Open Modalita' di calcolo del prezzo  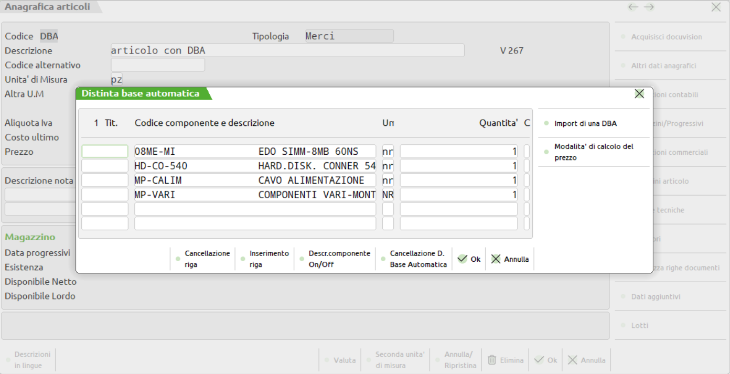[x=594, y=152]
